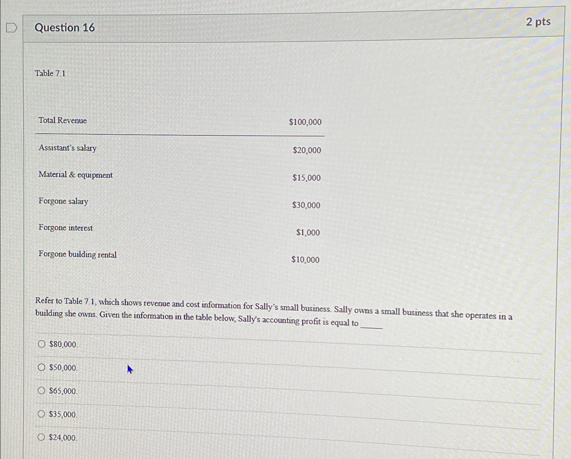
Task: Click the Total Revenue row label
Action: click(62, 120)
